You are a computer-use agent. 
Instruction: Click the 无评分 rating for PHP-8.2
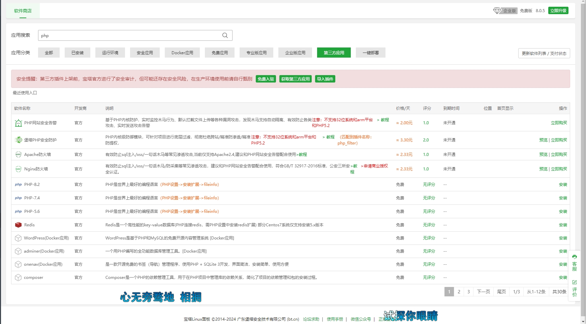pyautogui.click(x=429, y=185)
